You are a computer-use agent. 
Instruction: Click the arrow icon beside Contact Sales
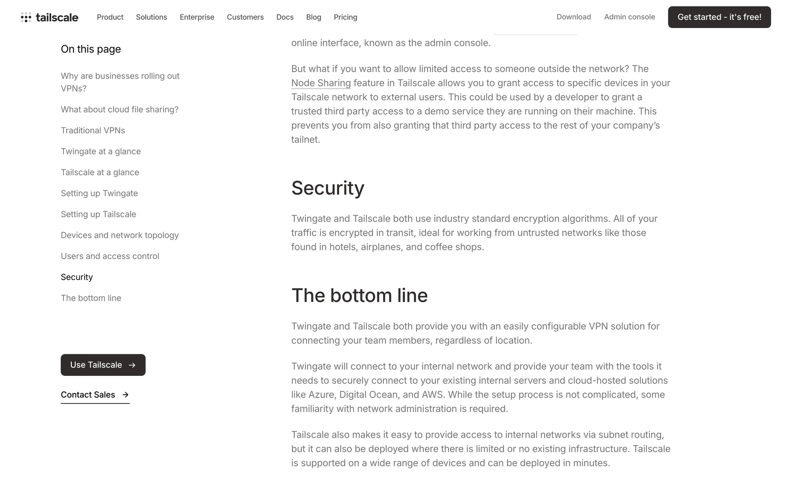[x=125, y=395]
